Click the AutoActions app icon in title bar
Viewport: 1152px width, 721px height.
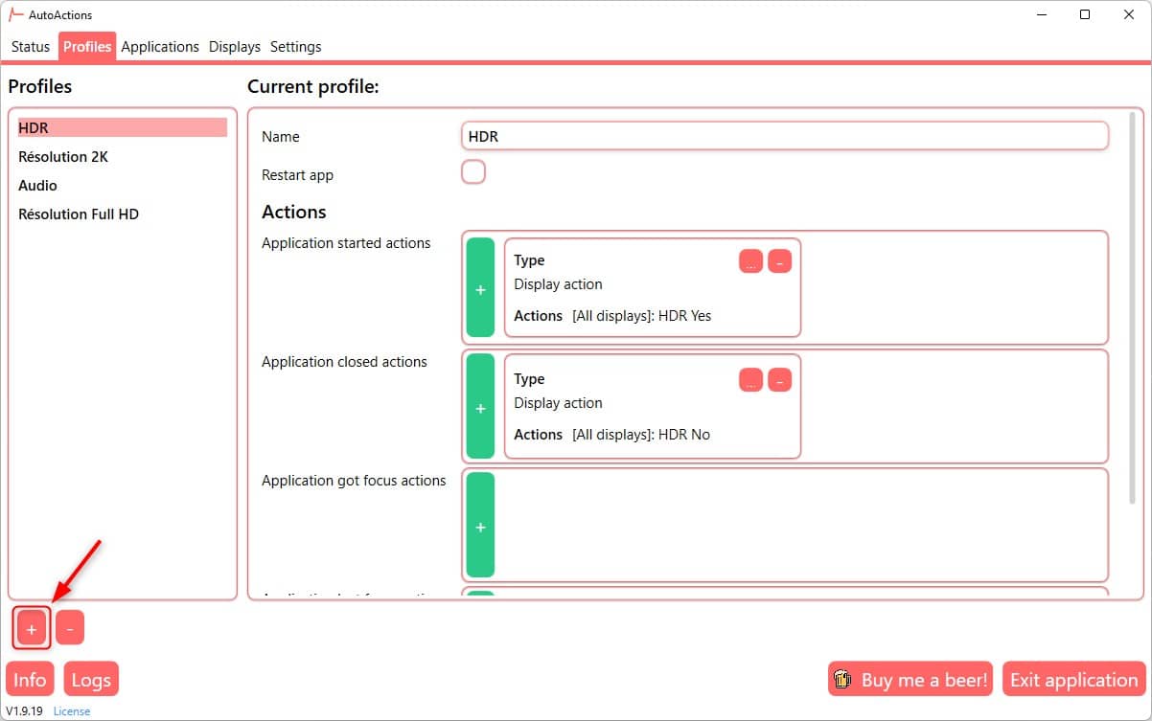(x=16, y=14)
